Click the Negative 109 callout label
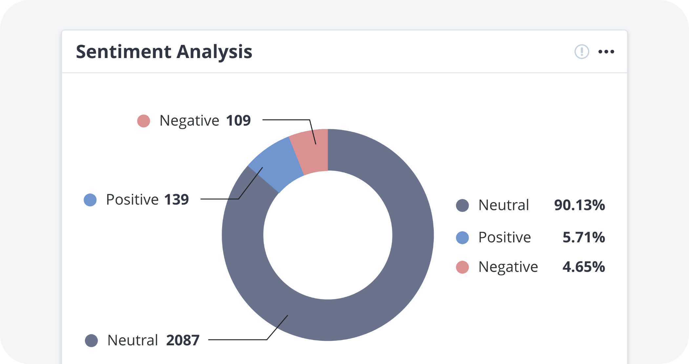This screenshot has height=364, width=689. click(x=204, y=121)
